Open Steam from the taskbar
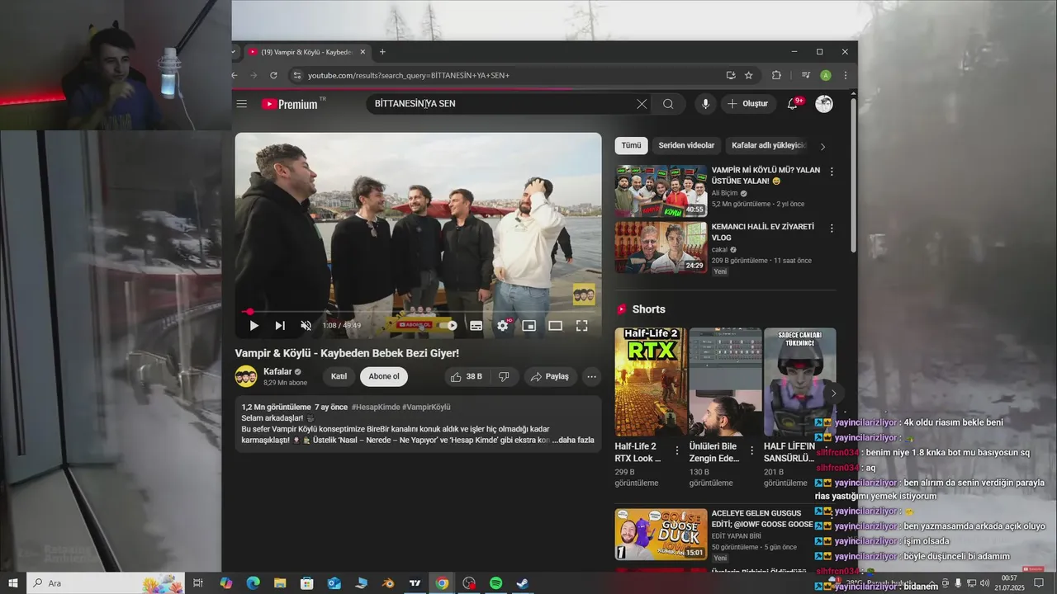Image resolution: width=1057 pixels, height=594 pixels. coord(523,583)
